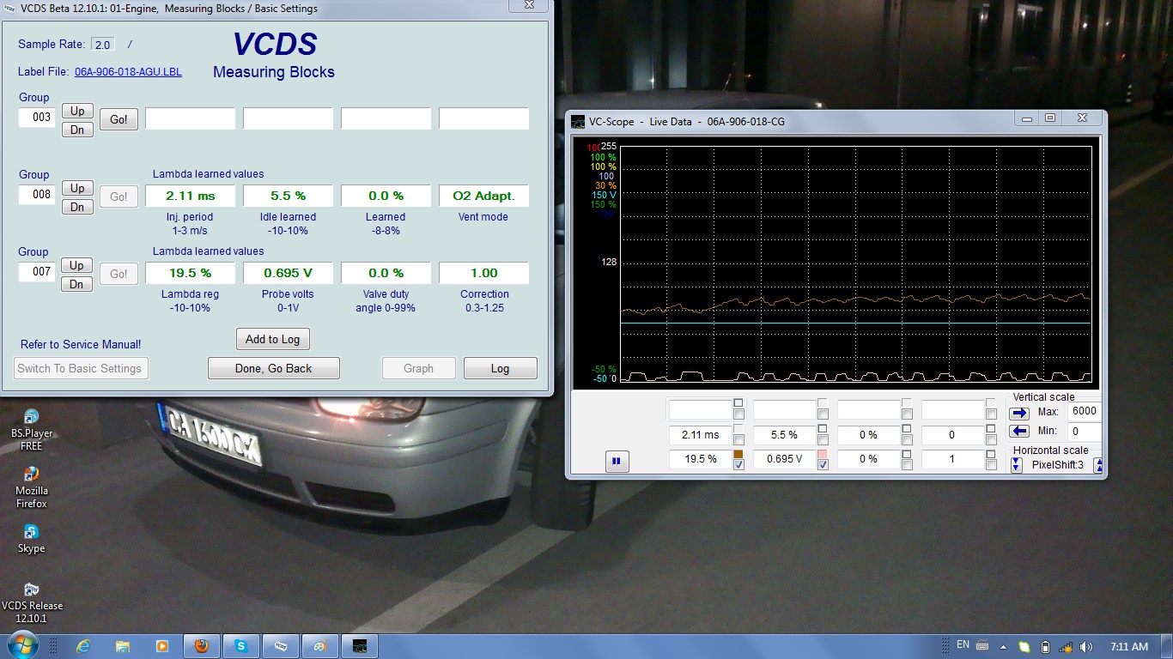
Task: Uncheck the 0.695 V channel checkbox
Action: tap(823, 465)
